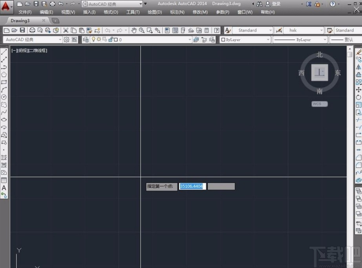Select the Move tool
The image size is (362, 268).
(358, 90)
